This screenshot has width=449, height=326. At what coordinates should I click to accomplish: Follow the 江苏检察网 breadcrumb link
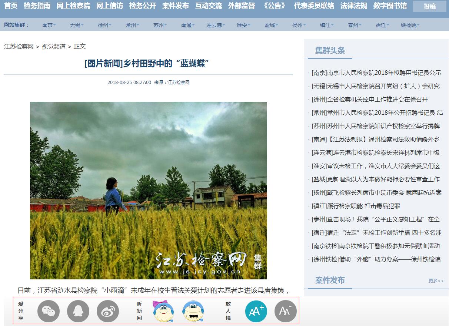[19, 47]
